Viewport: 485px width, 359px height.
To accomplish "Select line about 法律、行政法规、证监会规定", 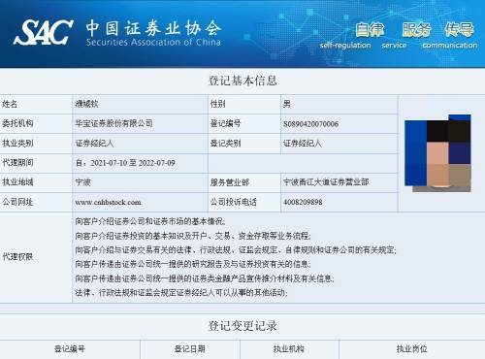I will coord(236,250).
